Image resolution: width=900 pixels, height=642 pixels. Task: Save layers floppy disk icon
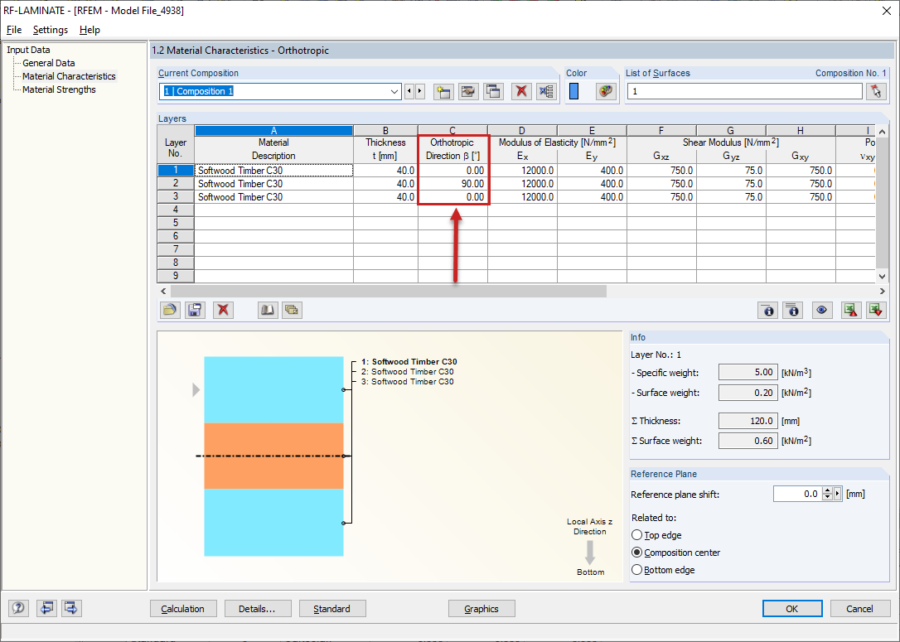coord(195,311)
